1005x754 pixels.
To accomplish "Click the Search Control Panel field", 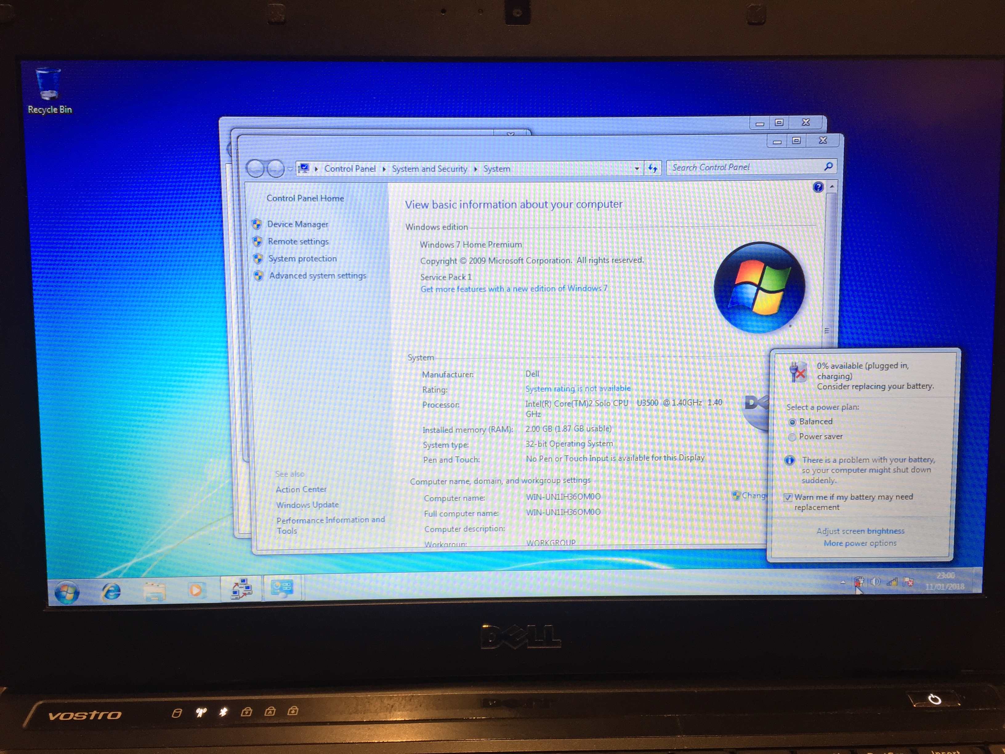I will [x=745, y=167].
